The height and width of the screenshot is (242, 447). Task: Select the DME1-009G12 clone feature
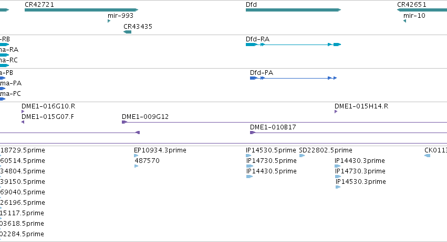point(284,122)
